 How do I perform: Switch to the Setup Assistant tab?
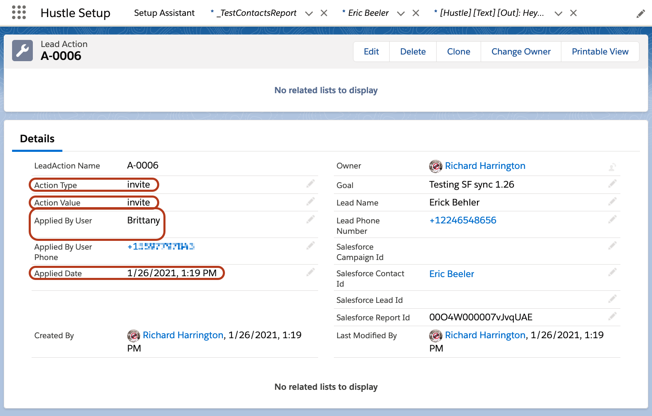coord(164,13)
